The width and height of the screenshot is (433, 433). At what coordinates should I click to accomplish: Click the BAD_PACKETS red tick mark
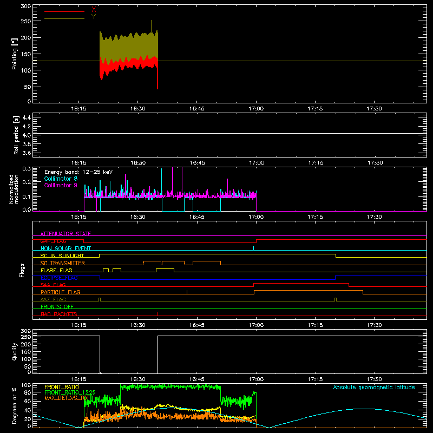pos(158,314)
